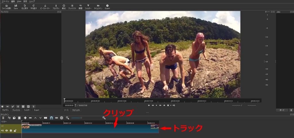294x138 pixels.
Task: Click the timeline copy icon
Action: (x=14, y=118)
